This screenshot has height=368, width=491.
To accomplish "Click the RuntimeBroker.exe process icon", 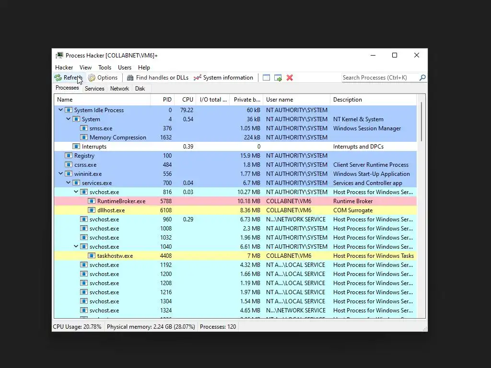I will (92, 201).
